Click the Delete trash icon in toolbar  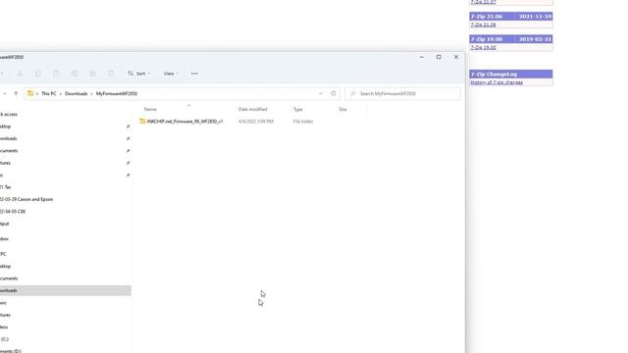pos(111,74)
